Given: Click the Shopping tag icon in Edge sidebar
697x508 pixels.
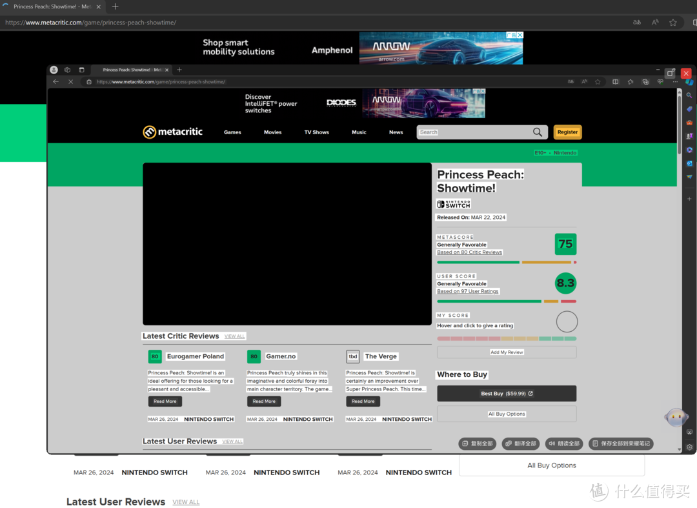Looking at the screenshot, I should (689, 109).
